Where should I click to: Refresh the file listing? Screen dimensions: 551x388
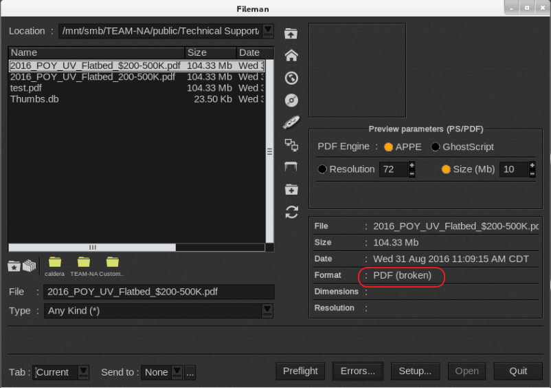pyautogui.click(x=291, y=212)
